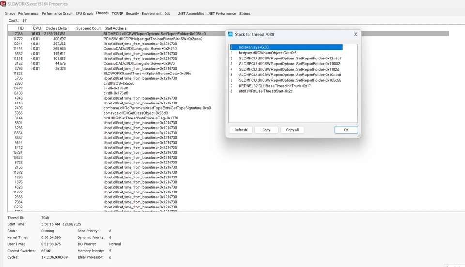Select thread 5988 comsvcs.dll row
The image size is (465, 267).
228,113
